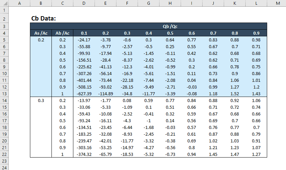The width and height of the screenshot is (286, 170).
Task: Select cell with value 0.08 in row 14
Action: (127, 101)
